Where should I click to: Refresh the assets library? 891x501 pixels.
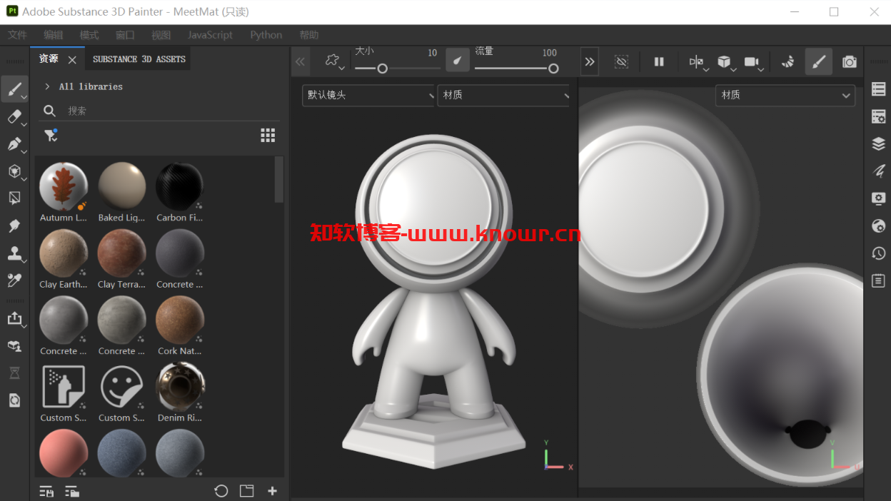pos(221,491)
